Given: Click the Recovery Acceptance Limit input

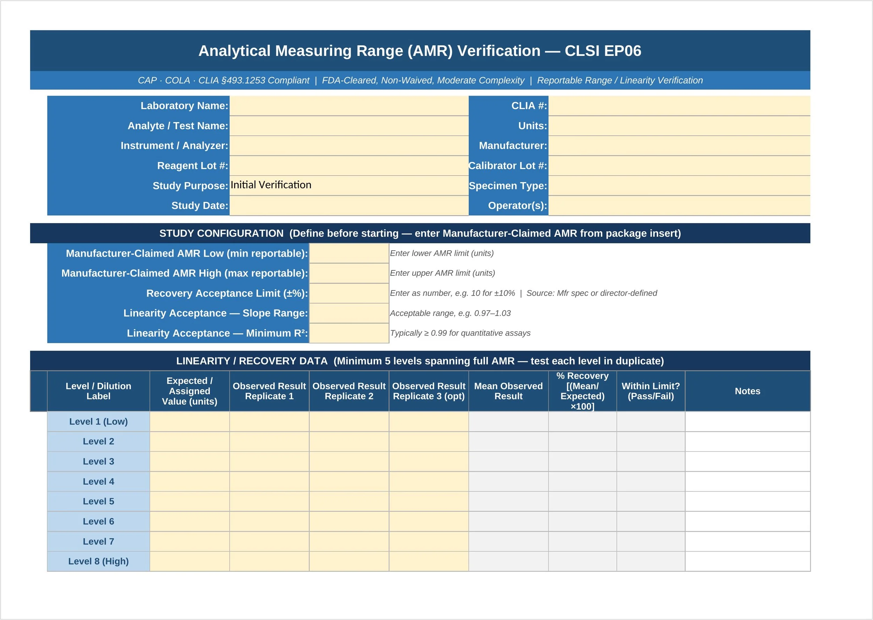Looking at the screenshot, I should click(x=349, y=293).
